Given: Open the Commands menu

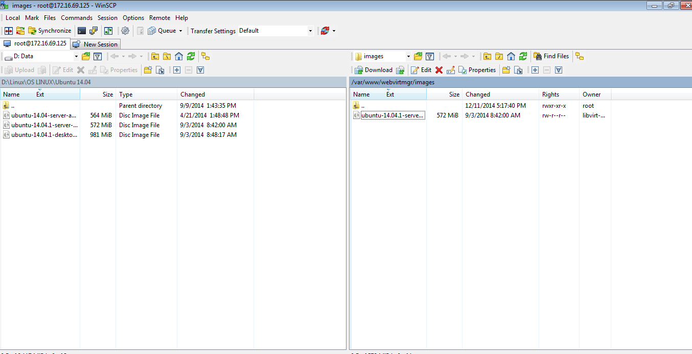Looking at the screenshot, I should tap(77, 18).
